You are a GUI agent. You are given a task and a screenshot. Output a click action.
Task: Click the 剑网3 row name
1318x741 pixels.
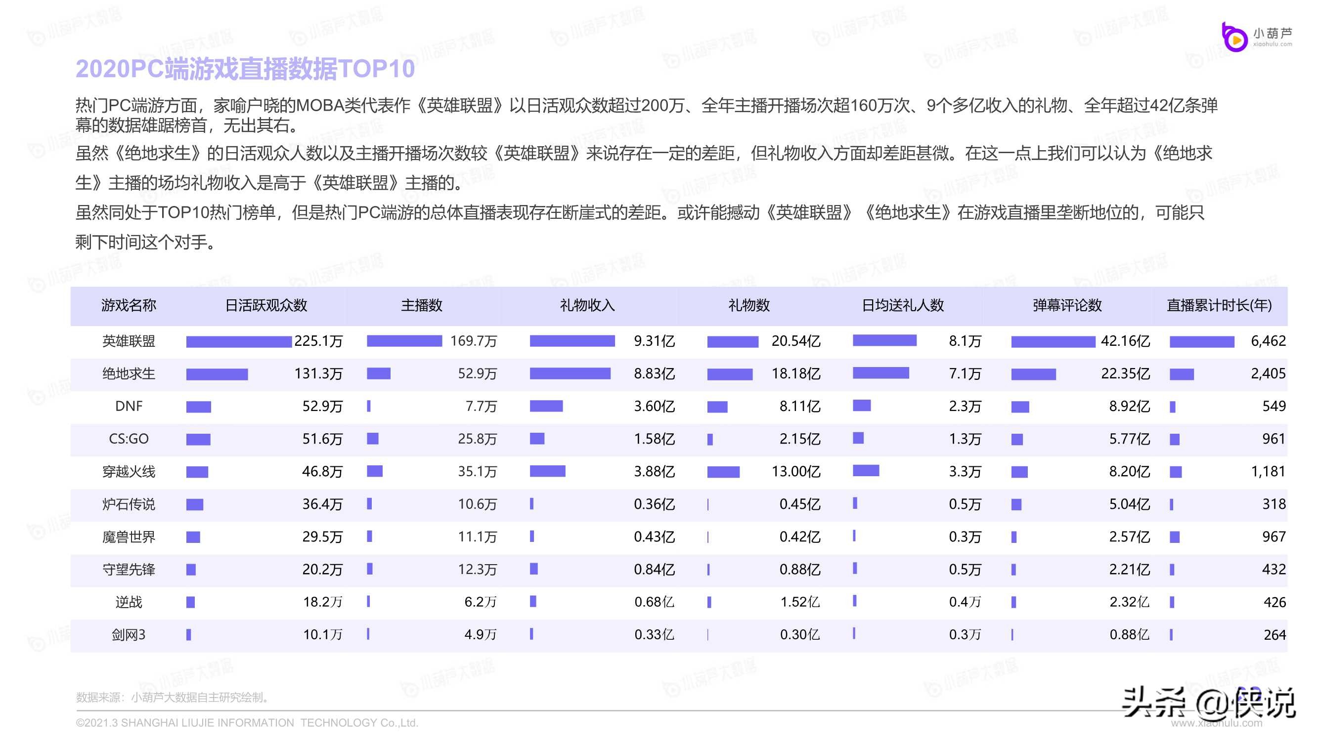129,635
